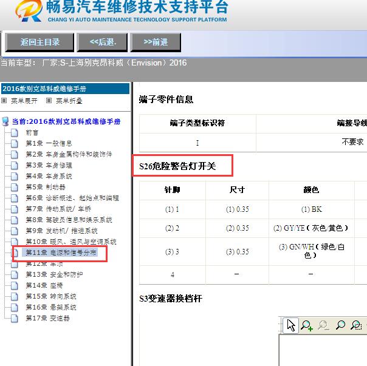Click the (2) 0.35 size cell

(238, 228)
